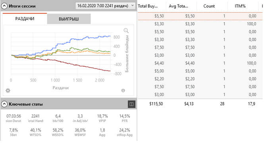This screenshot has width=278, height=150.
Task: Collapse the Итоги сессии section
Action: (4, 6)
